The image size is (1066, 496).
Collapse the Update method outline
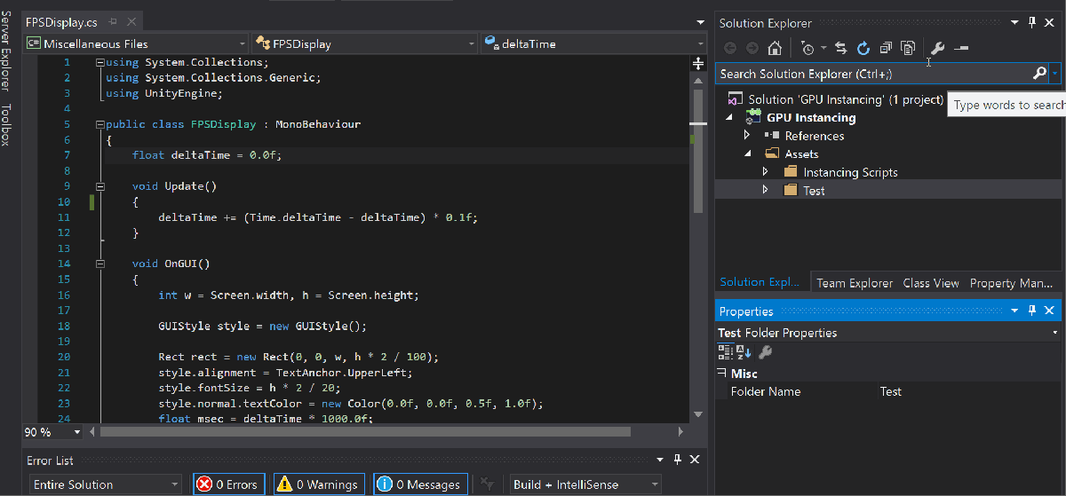[x=100, y=186]
